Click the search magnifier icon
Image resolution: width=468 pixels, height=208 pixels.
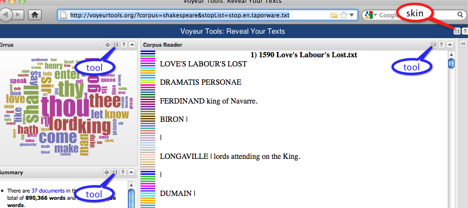click(x=460, y=14)
